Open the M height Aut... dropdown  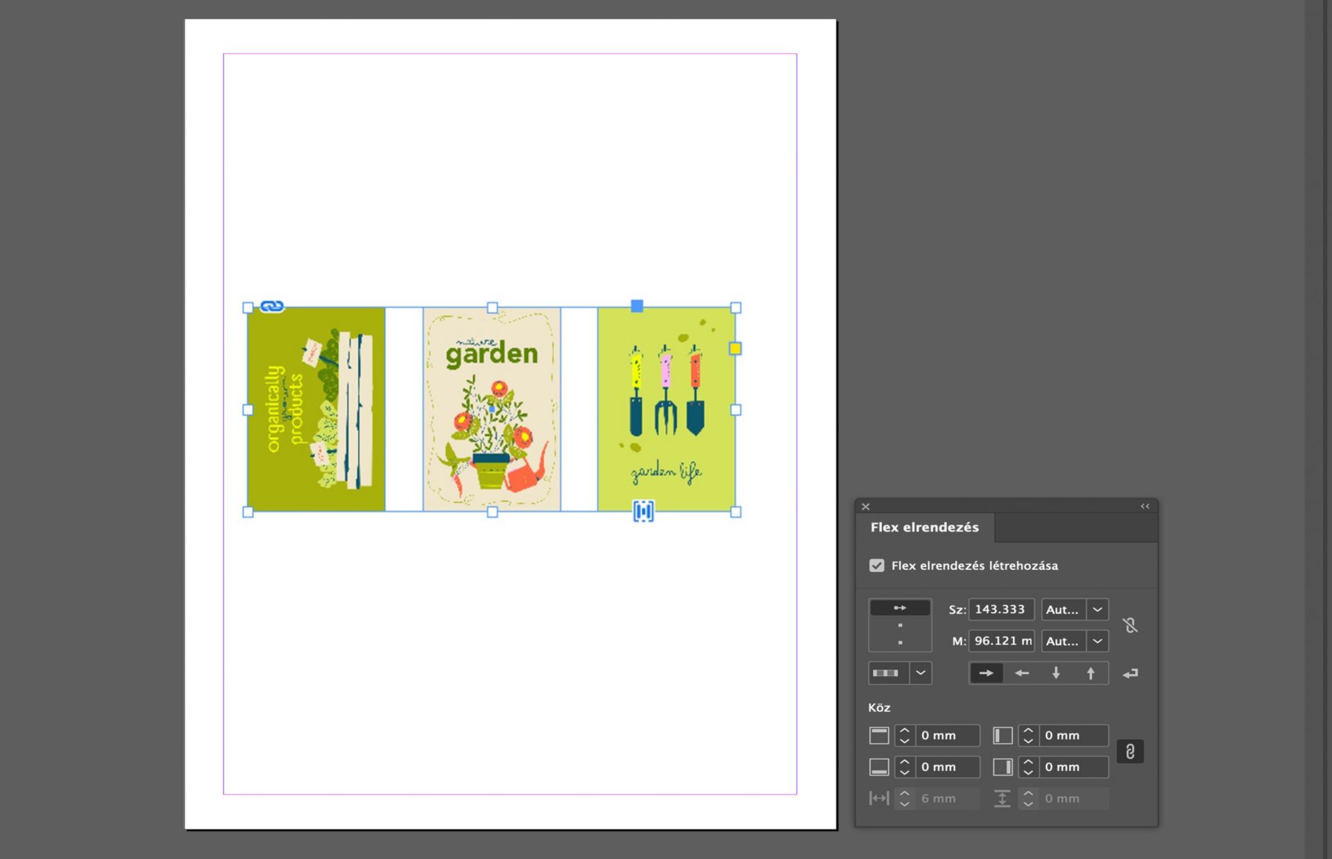[1098, 641]
